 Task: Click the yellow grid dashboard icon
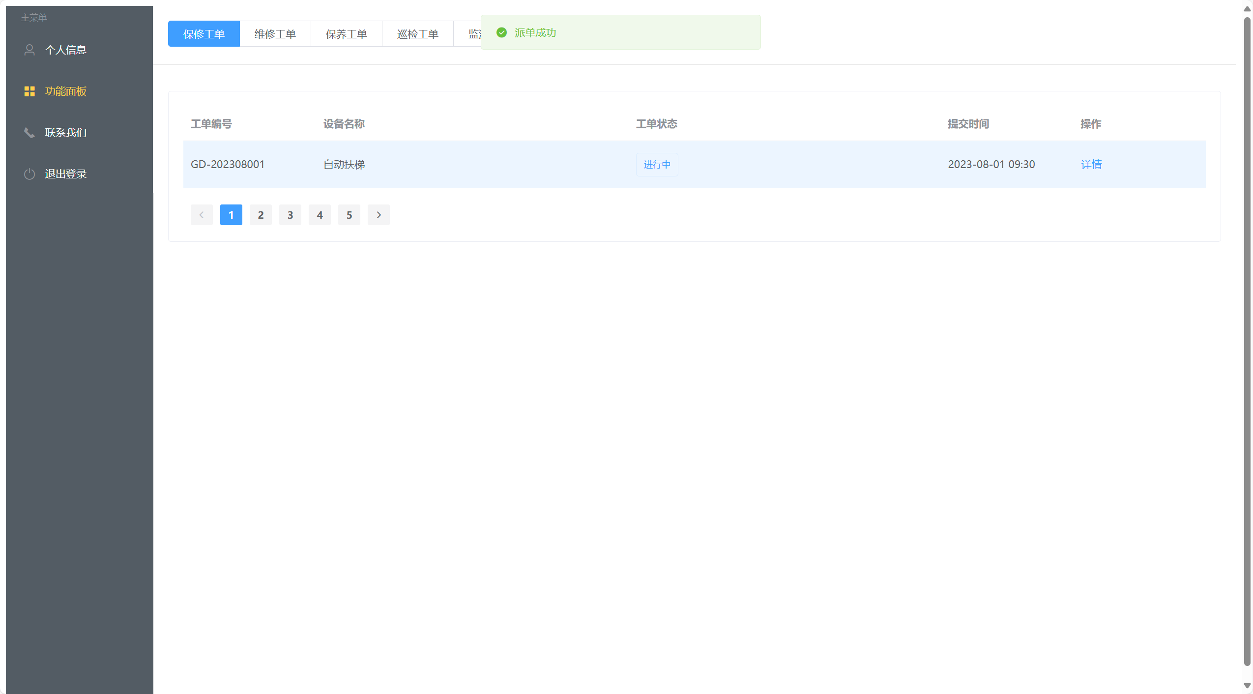click(x=29, y=91)
